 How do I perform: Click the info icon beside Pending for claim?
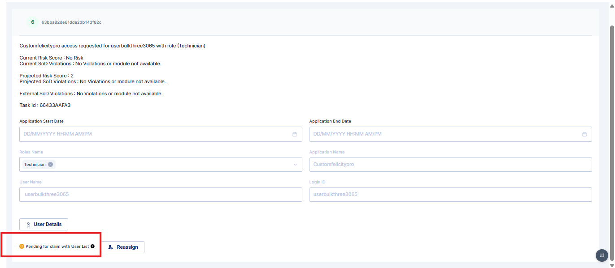point(93,247)
